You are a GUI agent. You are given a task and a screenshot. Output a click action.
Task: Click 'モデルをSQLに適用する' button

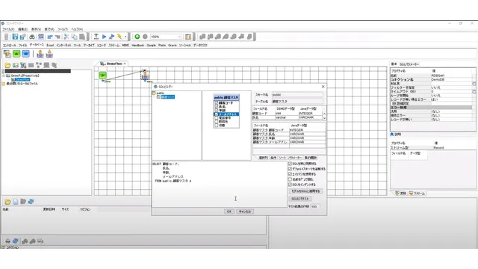tap(305, 191)
